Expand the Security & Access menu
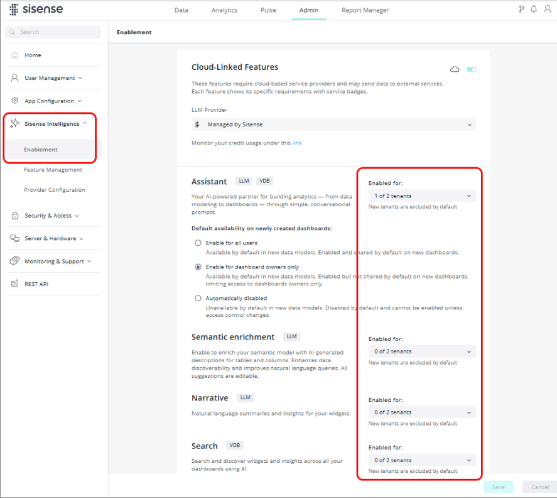 (77, 216)
